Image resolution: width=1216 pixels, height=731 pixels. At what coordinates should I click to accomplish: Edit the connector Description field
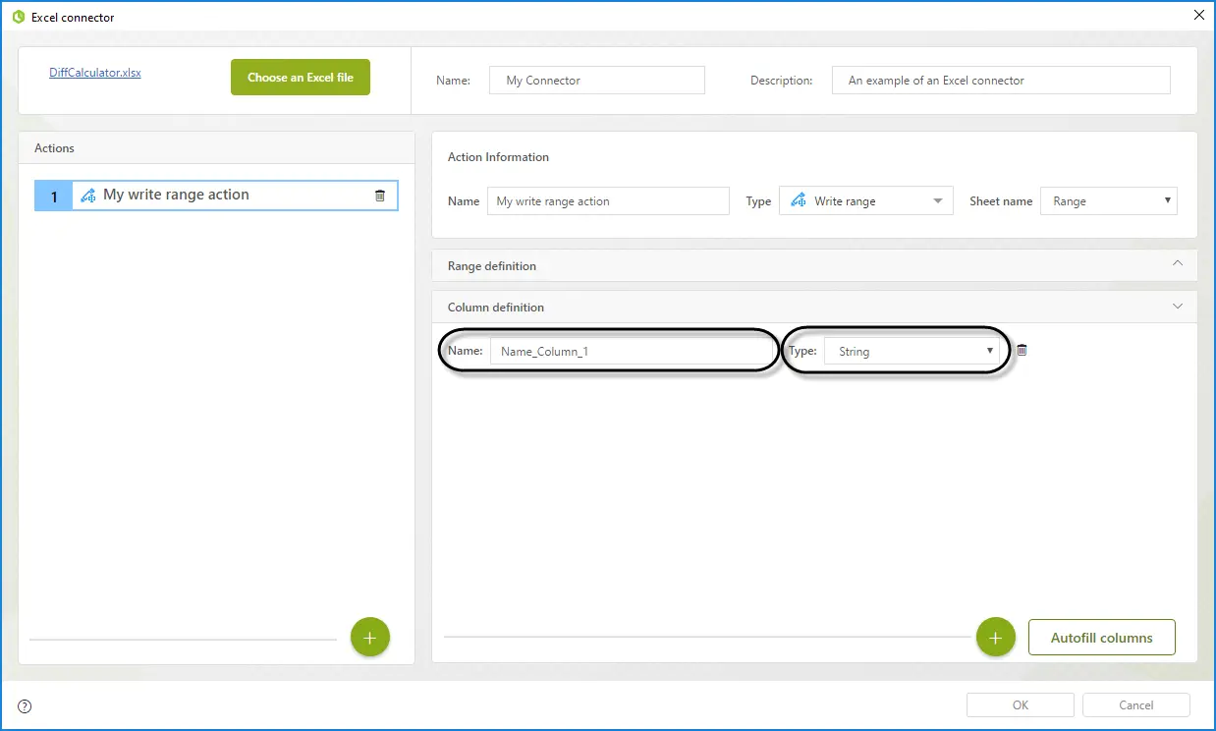(x=1001, y=81)
